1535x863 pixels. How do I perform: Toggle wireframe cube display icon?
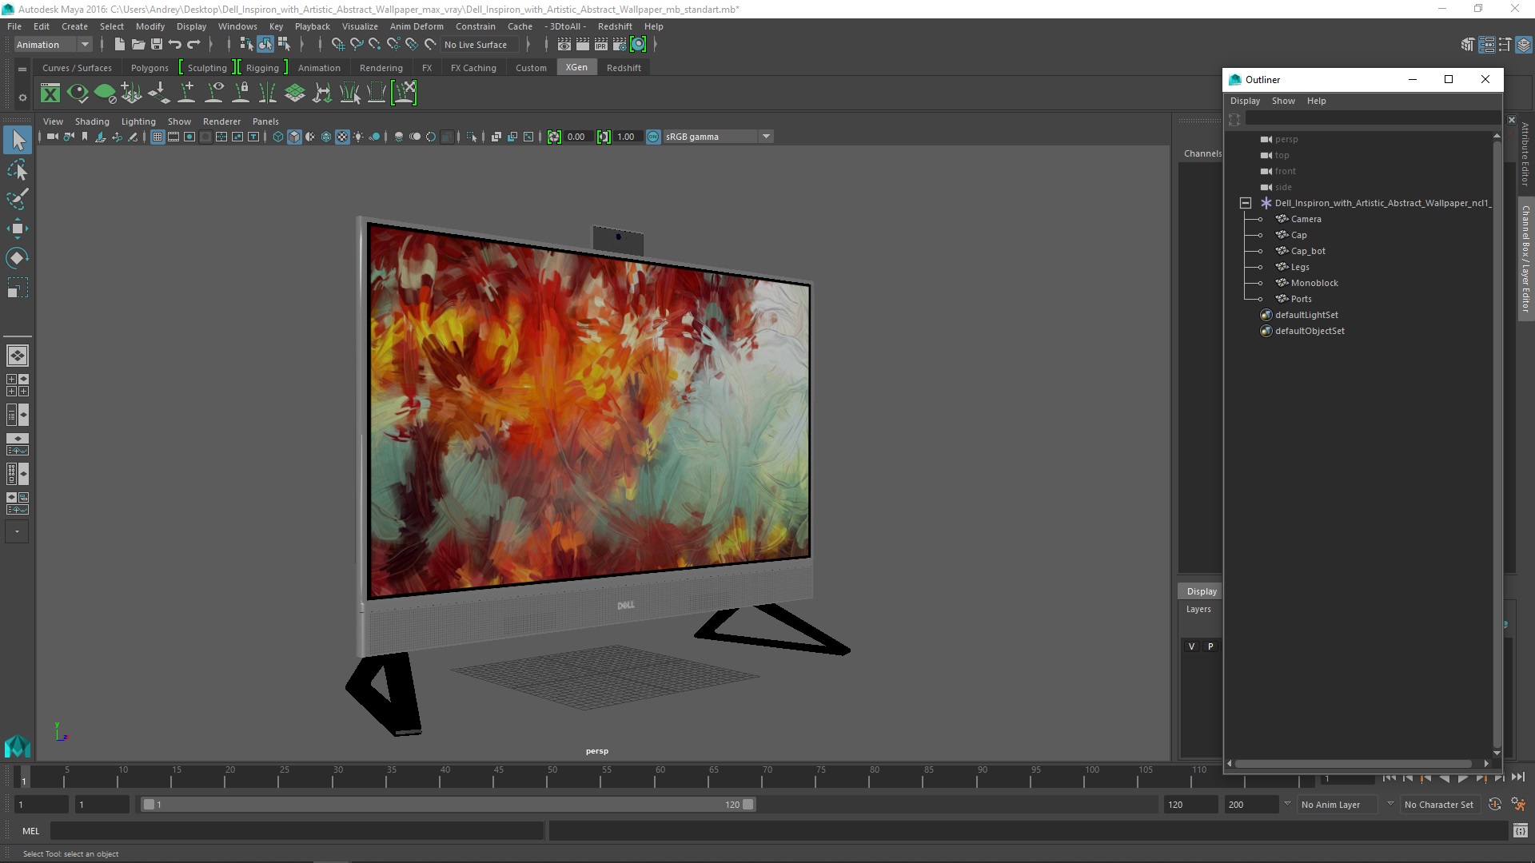(x=277, y=137)
